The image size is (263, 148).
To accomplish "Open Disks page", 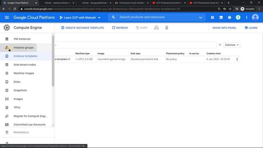I will coord(17,82).
